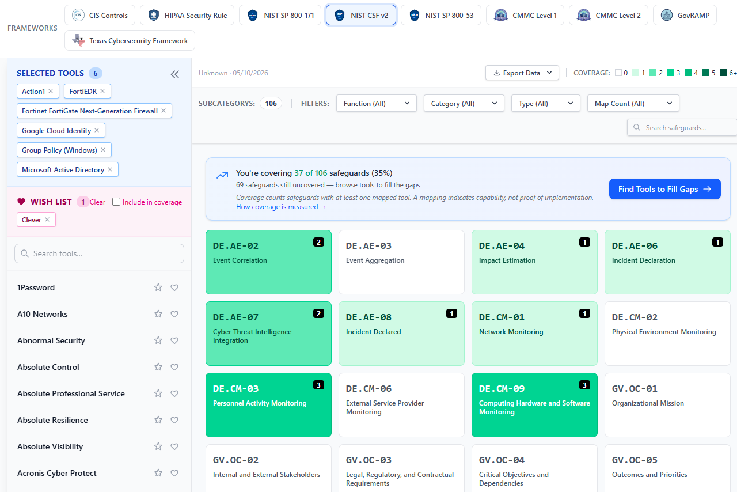Open the Type (All) filter dropdown
Viewport: 737px width, 492px height.
[x=546, y=104]
